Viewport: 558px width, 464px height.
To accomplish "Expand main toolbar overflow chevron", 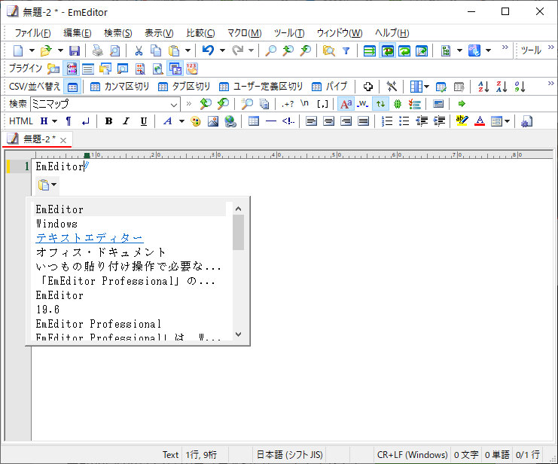I will click(505, 47).
